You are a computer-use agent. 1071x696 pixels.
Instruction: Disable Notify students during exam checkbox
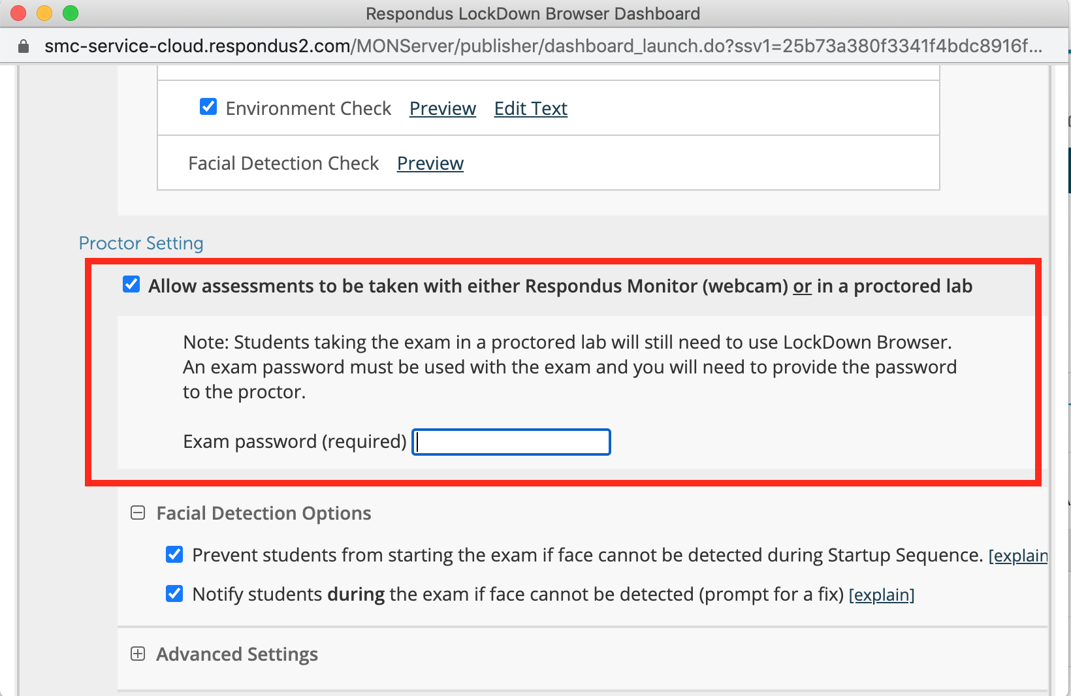coord(174,593)
